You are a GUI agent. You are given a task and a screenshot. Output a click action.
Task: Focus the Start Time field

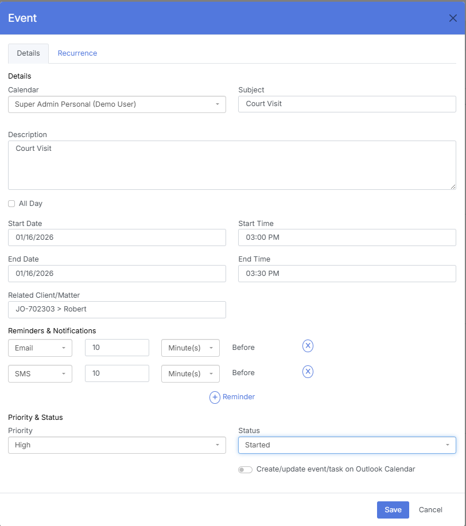click(347, 237)
